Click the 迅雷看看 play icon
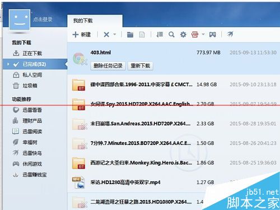This screenshot has width=280, height=210. pos(16,110)
